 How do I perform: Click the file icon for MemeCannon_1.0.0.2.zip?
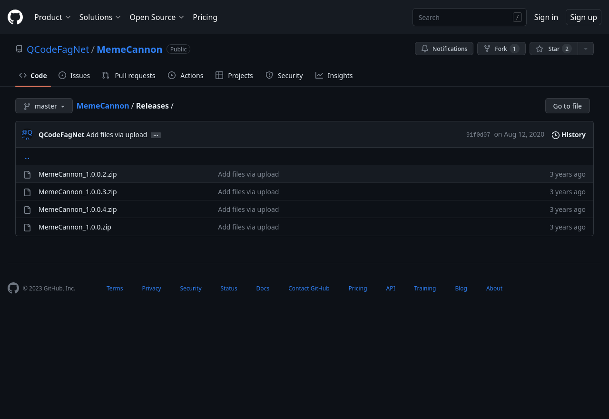(28, 174)
